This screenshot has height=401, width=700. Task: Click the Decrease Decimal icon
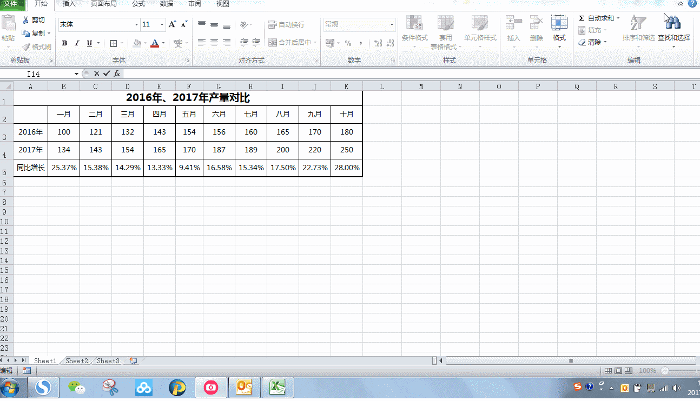pos(390,43)
